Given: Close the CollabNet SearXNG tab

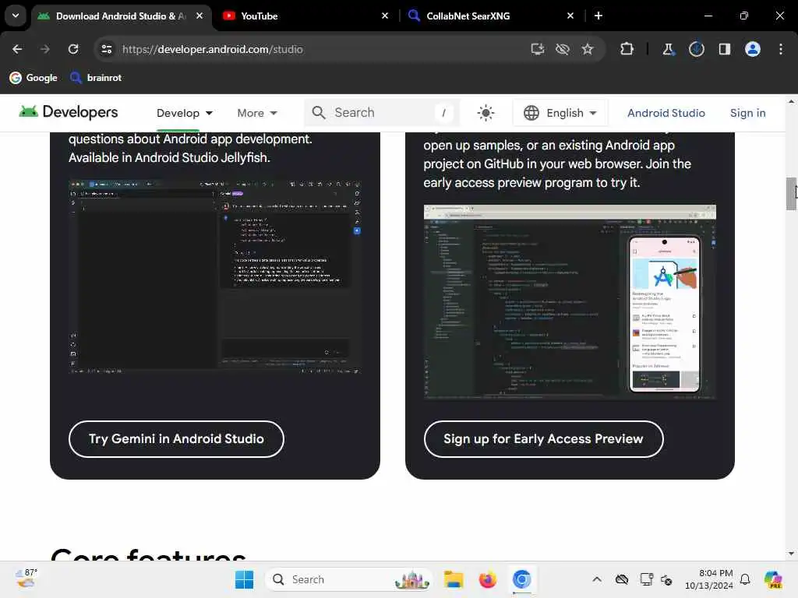Looking at the screenshot, I should 570,16.
